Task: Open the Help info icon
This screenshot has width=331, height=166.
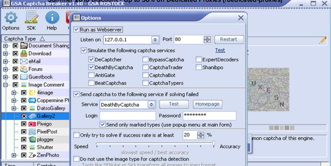Action: (x=52, y=18)
